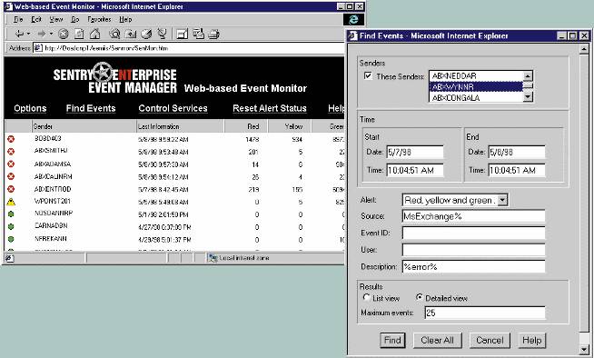This screenshot has height=358, width=594.
Task: Click the page icon in the Address bar
Action: pyautogui.click(x=38, y=48)
